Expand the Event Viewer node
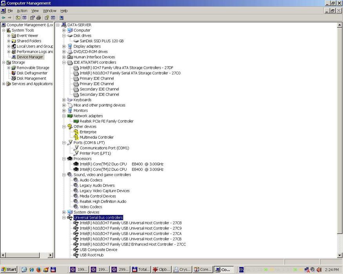 click(x=9, y=36)
